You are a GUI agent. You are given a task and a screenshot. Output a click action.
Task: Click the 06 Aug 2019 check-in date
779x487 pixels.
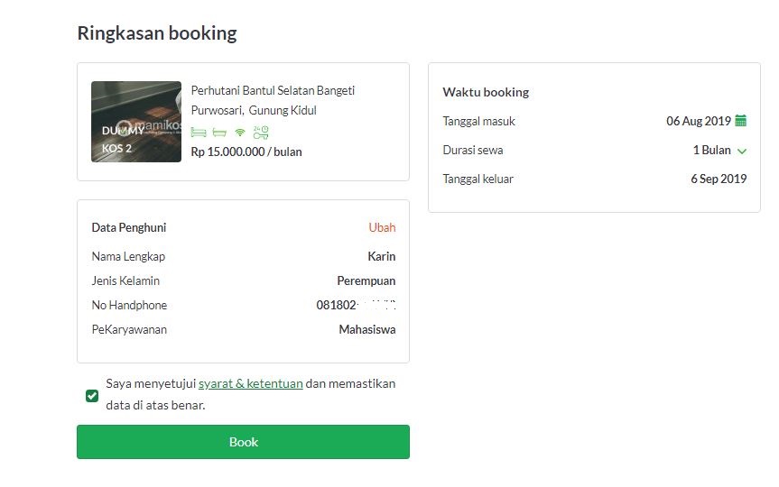[698, 121]
